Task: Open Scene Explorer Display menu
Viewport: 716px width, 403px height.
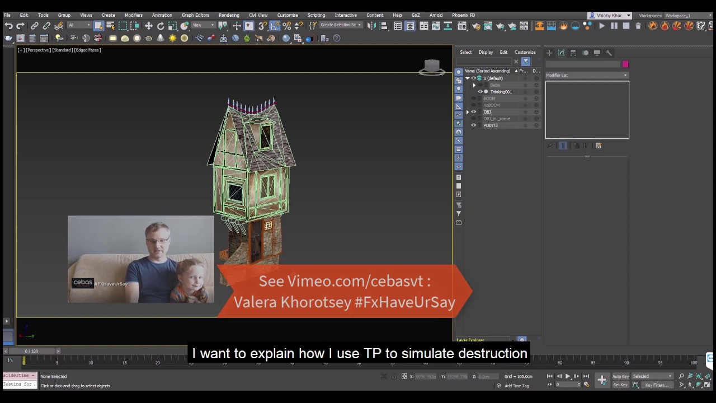Action: click(x=486, y=52)
